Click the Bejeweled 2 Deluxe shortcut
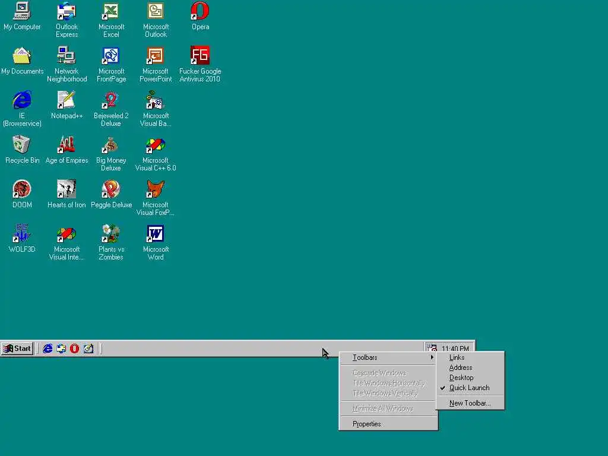 [111, 109]
